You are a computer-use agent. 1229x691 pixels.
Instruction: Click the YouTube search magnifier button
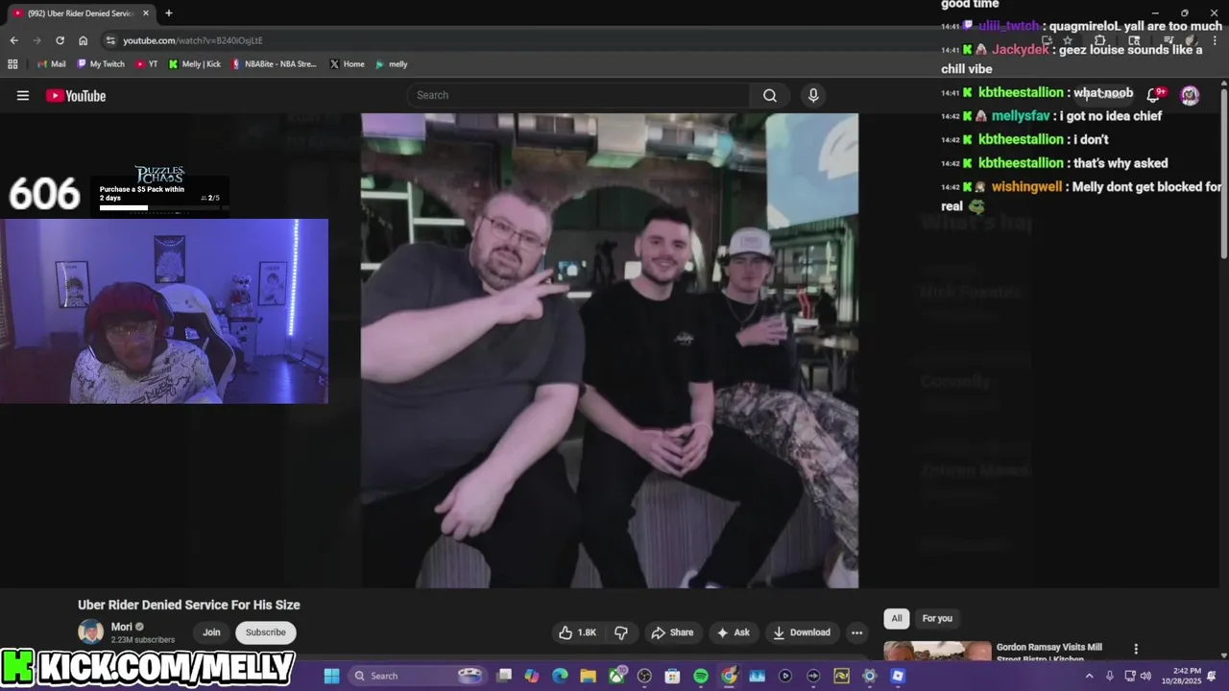(x=769, y=95)
